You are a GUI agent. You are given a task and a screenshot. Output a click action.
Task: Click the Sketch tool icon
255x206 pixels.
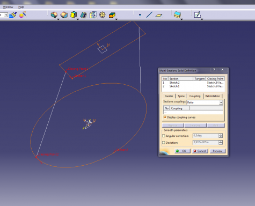click(198, 14)
